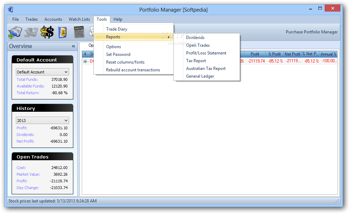Close the open Tools menu

point(102,19)
